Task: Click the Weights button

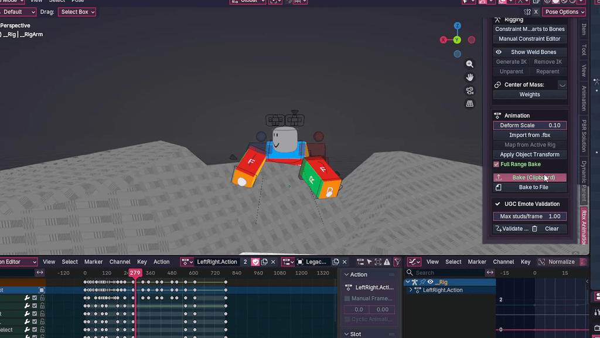Action: [530, 94]
